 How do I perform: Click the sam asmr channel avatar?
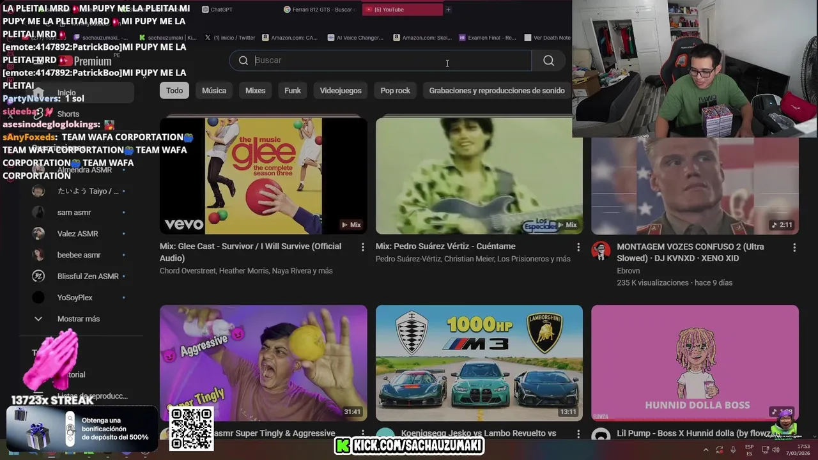click(38, 212)
